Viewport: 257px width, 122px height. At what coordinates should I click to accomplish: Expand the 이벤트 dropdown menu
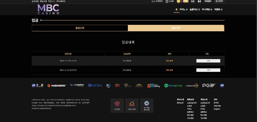tap(218, 10)
